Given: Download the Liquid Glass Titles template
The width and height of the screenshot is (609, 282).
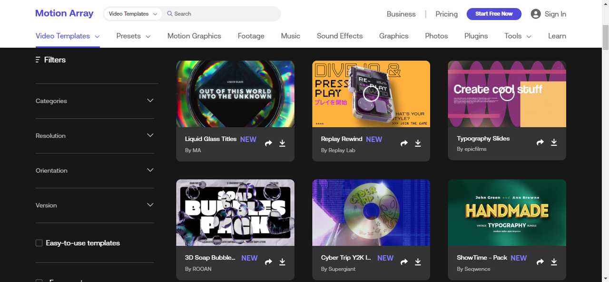Looking at the screenshot, I should [x=282, y=143].
